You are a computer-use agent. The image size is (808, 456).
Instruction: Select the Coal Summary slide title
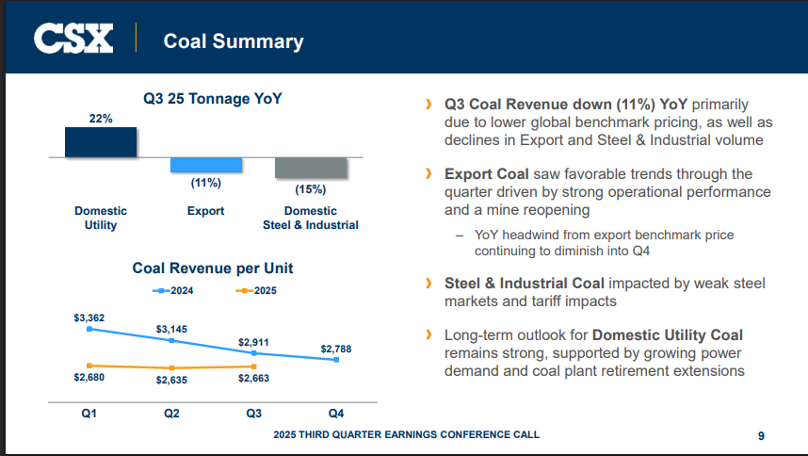(x=234, y=41)
